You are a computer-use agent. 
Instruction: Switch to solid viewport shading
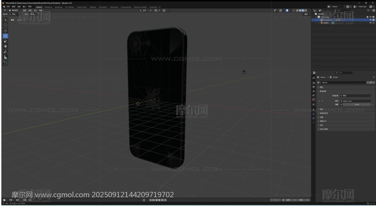300,10
